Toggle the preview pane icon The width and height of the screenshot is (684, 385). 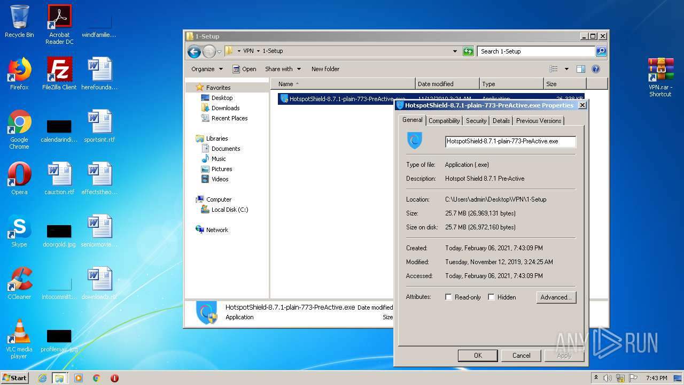click(581, 69)
